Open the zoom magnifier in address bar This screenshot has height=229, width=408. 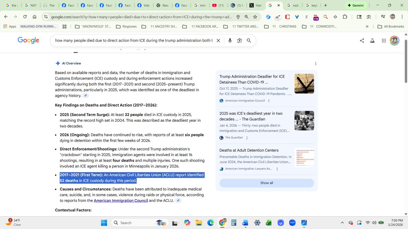247,17
